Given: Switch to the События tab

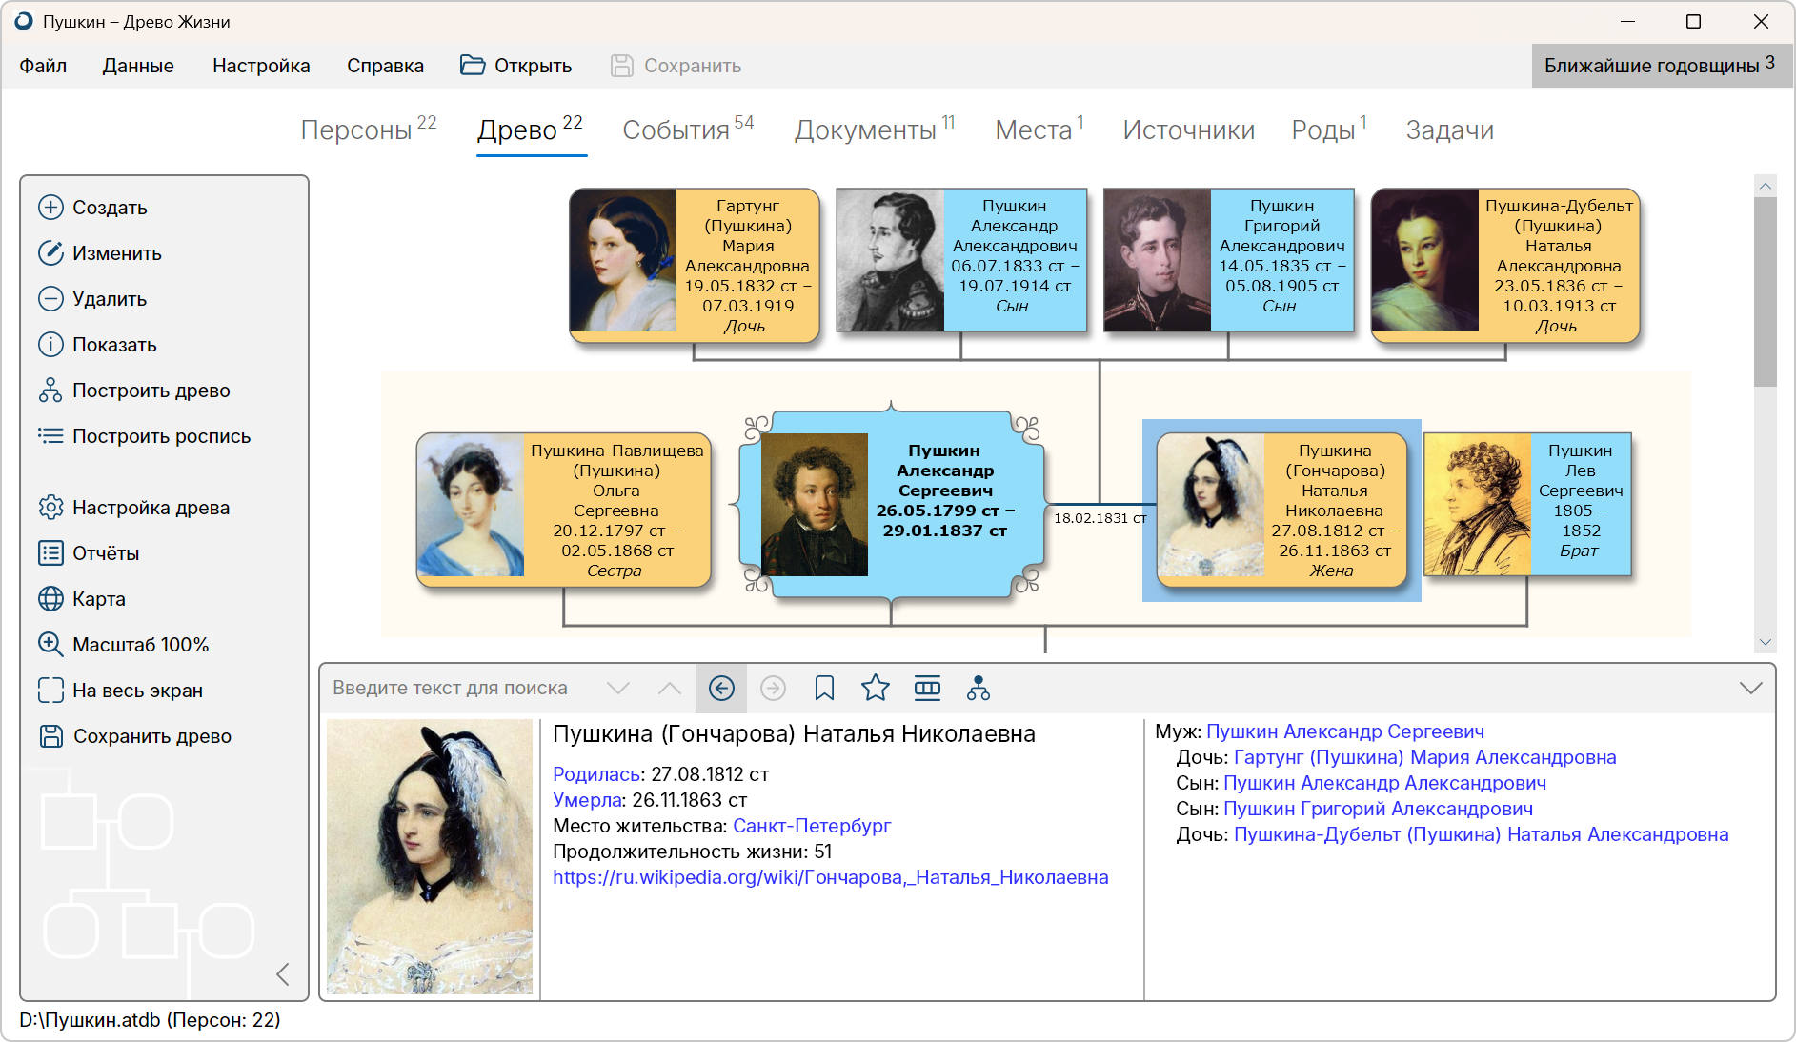Looking at the screenshot, I should pos(686,130).
